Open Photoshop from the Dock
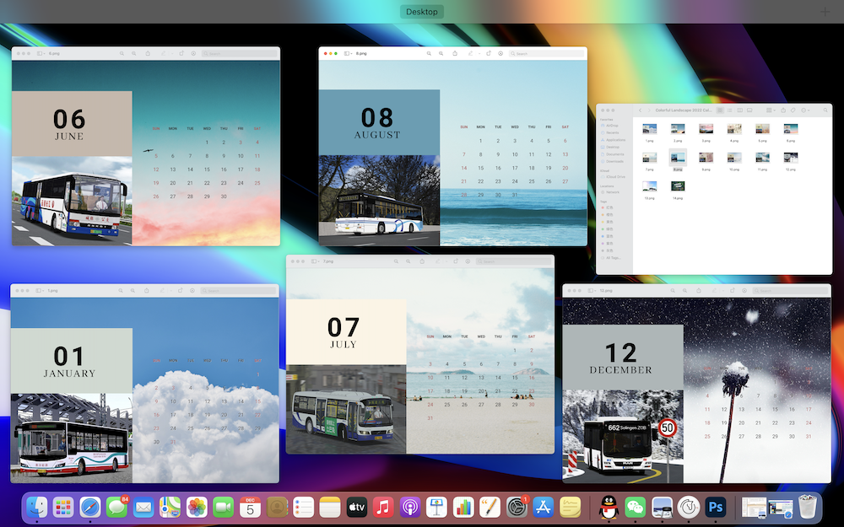 click(717, 507)
